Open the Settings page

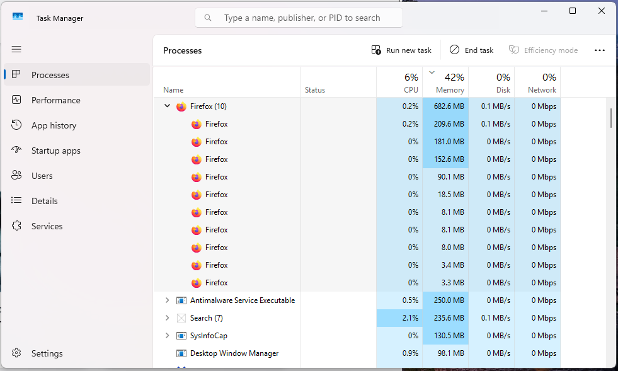[x=77, y=353]
